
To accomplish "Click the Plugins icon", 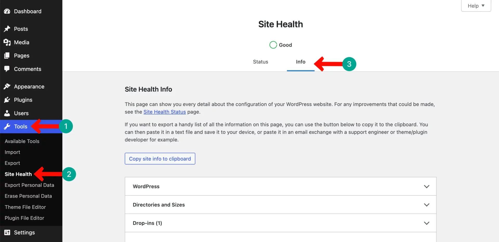I will click(7, 100).
